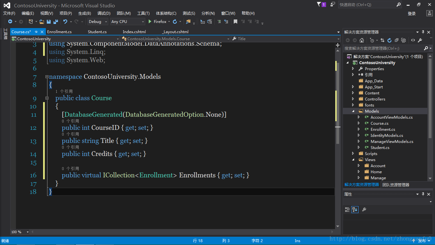Click the Show All Files icon
The height and width of the screenshot is (245, 435).
pyautogui.click(x=403, y=40)
